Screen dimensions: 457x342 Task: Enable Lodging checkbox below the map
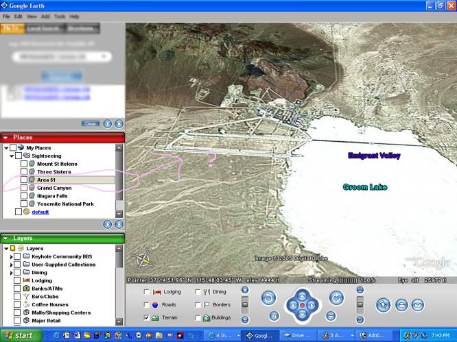147,292
